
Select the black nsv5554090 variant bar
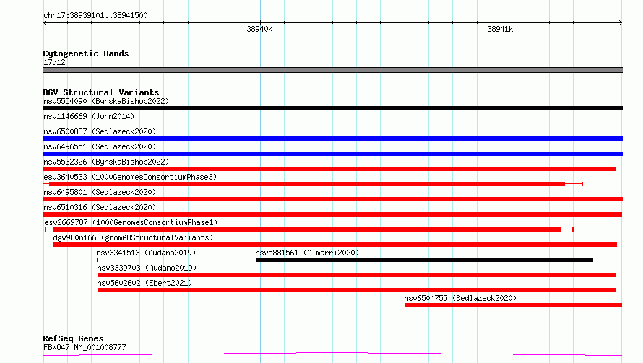(332, 108)
